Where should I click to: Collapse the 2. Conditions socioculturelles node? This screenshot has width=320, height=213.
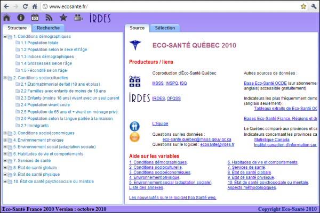coord(5,78)
